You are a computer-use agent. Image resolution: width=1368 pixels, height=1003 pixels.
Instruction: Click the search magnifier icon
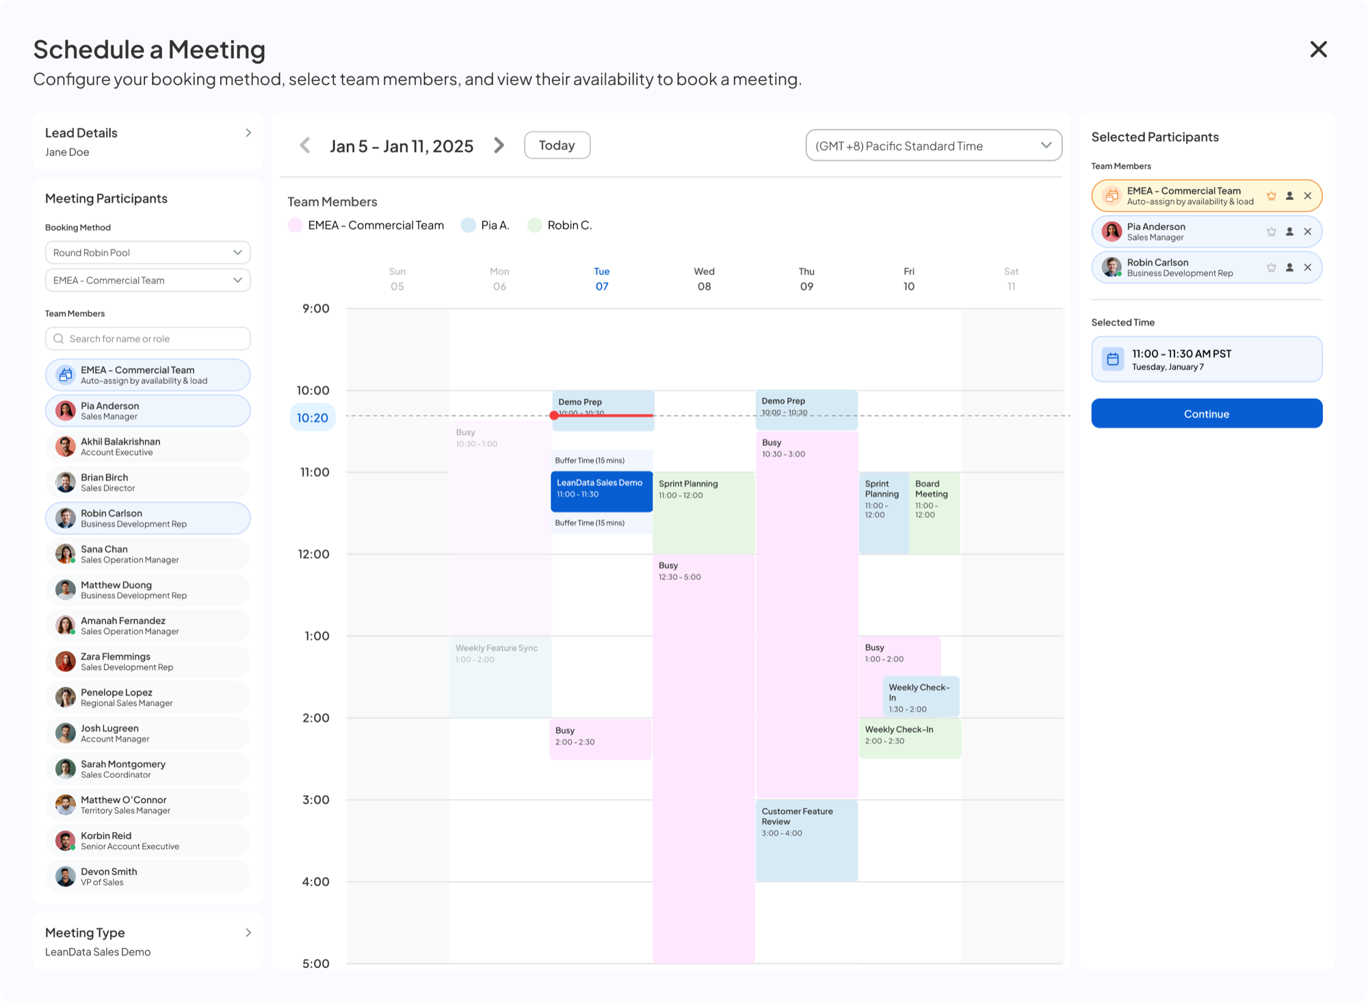pyautogui.click(x=59, y=339)
